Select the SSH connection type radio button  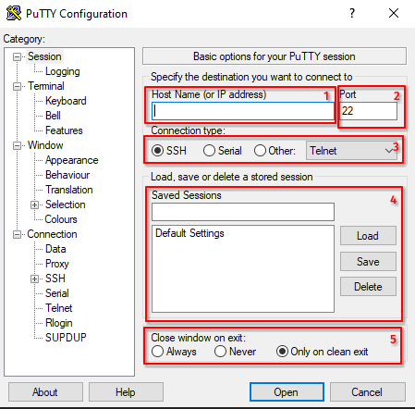pyautogui.click(x=157, y=151)
